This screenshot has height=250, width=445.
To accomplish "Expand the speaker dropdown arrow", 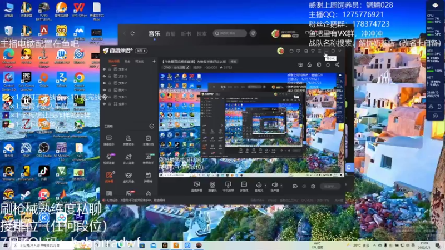I will click(x=281, y=186).
